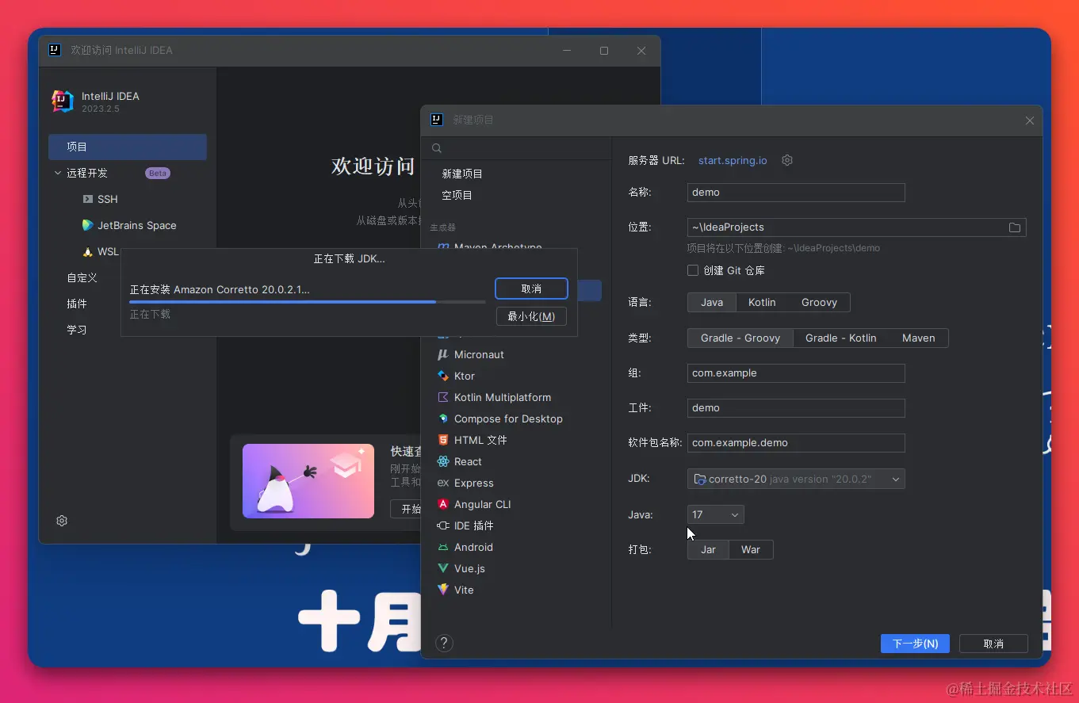Open 插件 in the welcome sidebar
Viewport: 1079px width, 703px height.
(x=77, y=304)
